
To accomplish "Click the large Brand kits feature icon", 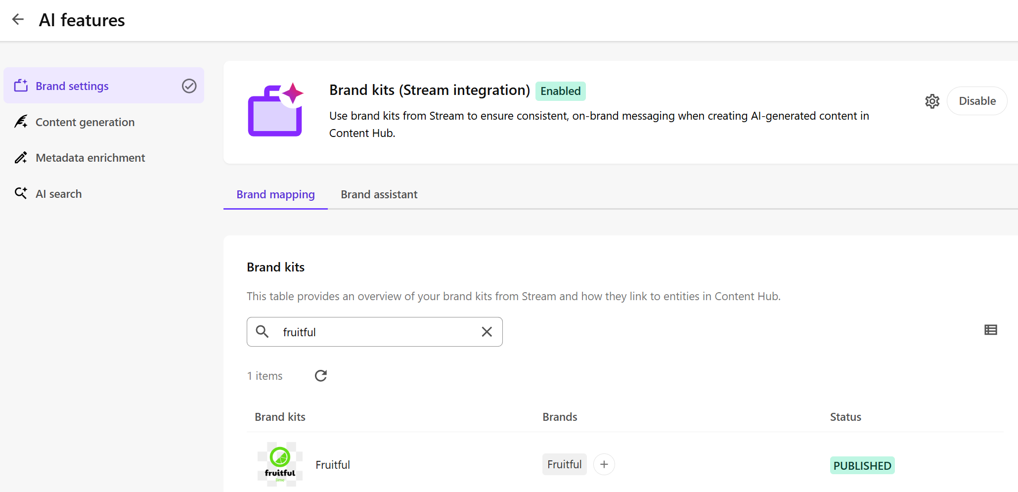I will click(x=275, y=109).
